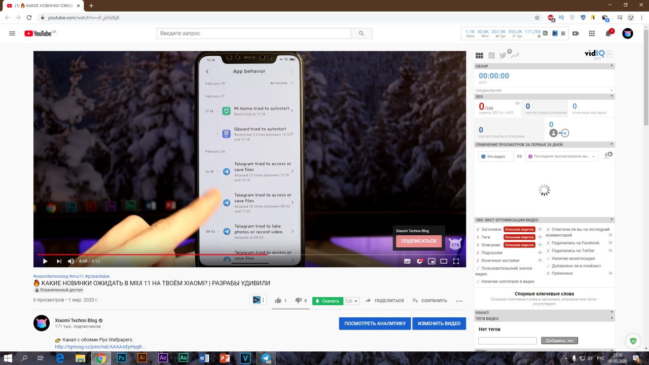Open more actions three dots below video
The image size is (649, 365).
coord(459,301)
